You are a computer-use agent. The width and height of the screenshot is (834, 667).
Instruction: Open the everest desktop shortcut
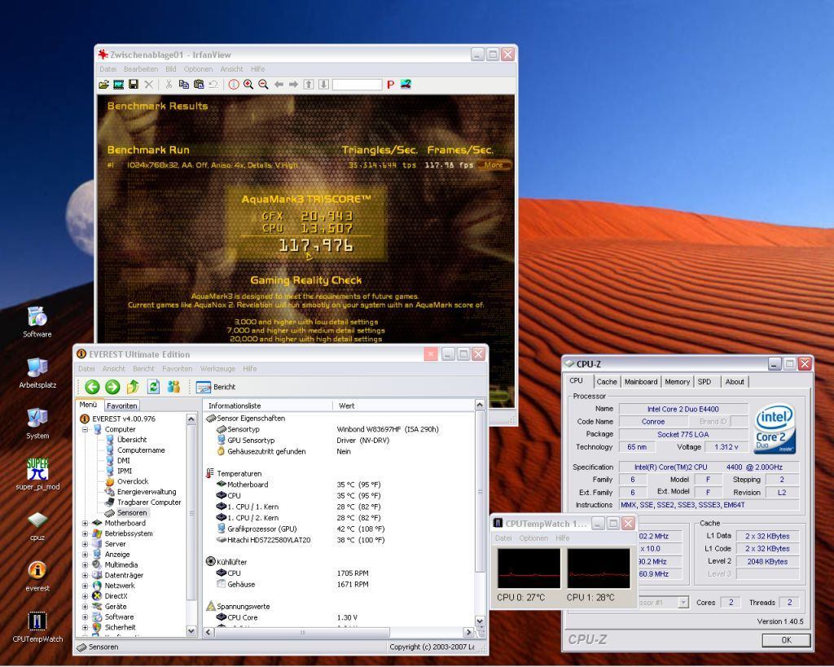[x=37, y=576]
